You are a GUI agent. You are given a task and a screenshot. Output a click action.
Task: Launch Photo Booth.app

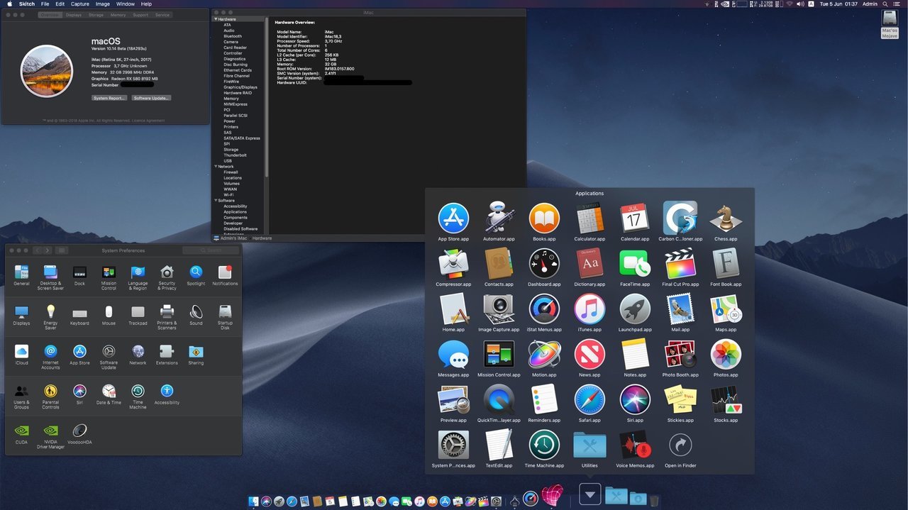click(680, 357)
